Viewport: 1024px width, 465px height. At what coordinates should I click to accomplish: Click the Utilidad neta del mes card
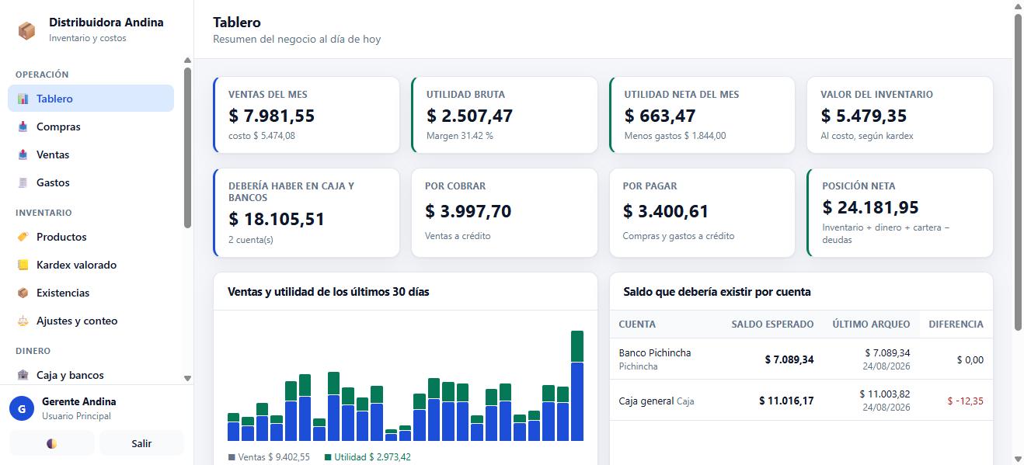(702, 115)
